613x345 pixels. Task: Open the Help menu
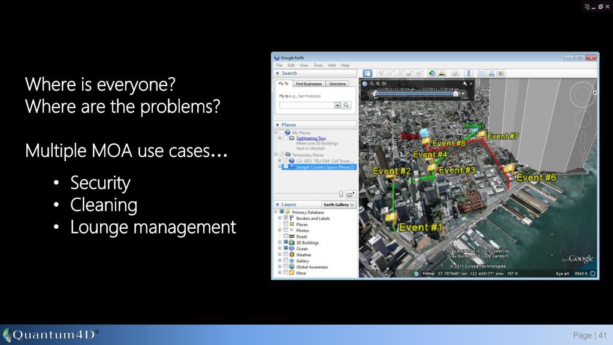click(x=345, y=65)
